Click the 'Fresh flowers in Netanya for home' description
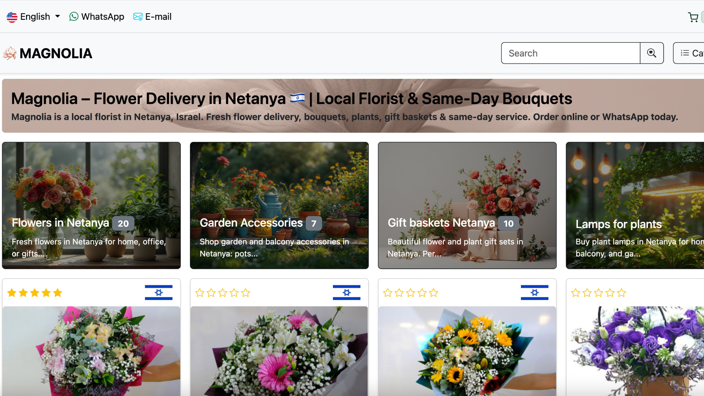Image resolution: width=704 pixels, height=396 pixels. pos(89,247)
